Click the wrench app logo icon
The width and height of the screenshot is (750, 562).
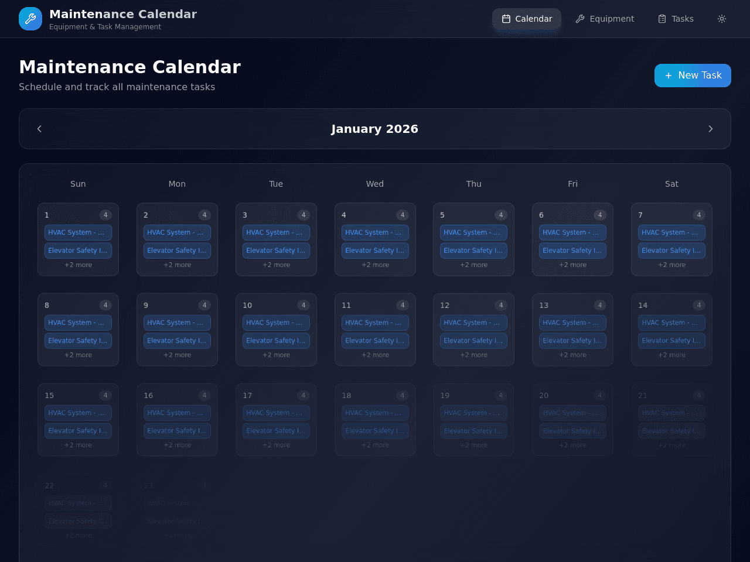coord(30,19)
